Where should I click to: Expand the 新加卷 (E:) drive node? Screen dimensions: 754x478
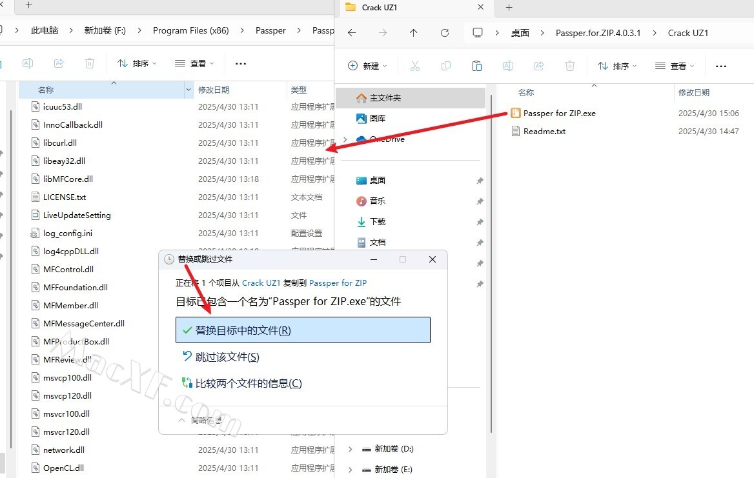350,470
